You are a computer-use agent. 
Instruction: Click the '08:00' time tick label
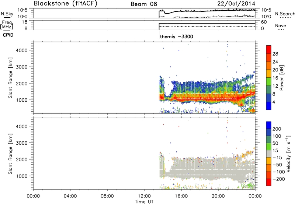[x=107, y=196]
